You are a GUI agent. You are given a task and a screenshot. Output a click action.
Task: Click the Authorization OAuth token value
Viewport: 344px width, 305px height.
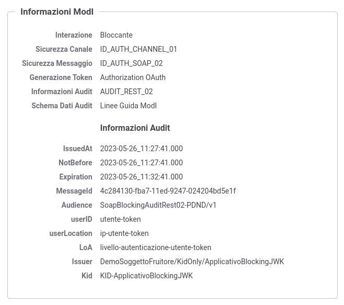pos(133,77)
